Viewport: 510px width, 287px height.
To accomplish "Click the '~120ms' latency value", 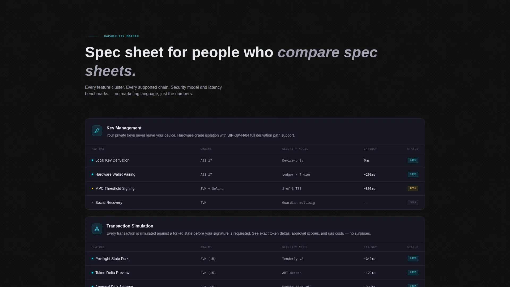I will tap(369, 273).
